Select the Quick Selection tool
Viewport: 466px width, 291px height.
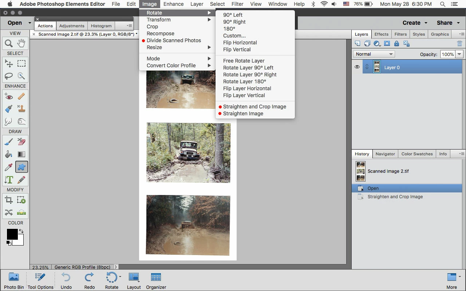click(x=21, y=76)
